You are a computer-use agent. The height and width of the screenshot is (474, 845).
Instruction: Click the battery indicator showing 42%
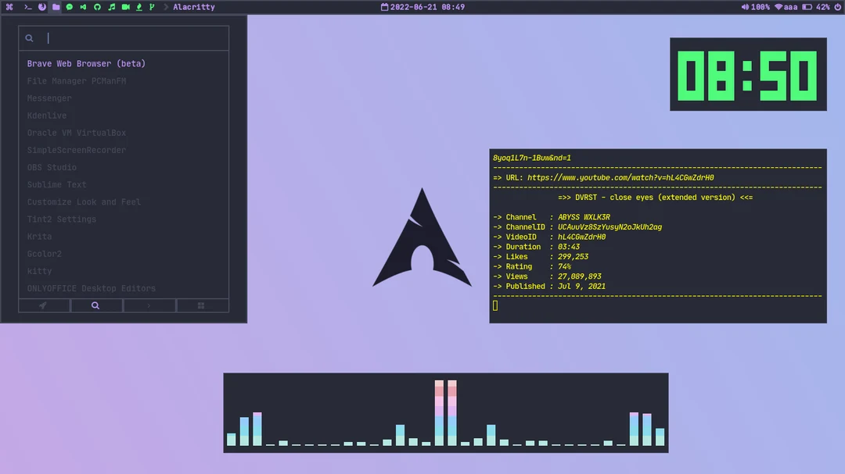816,7
